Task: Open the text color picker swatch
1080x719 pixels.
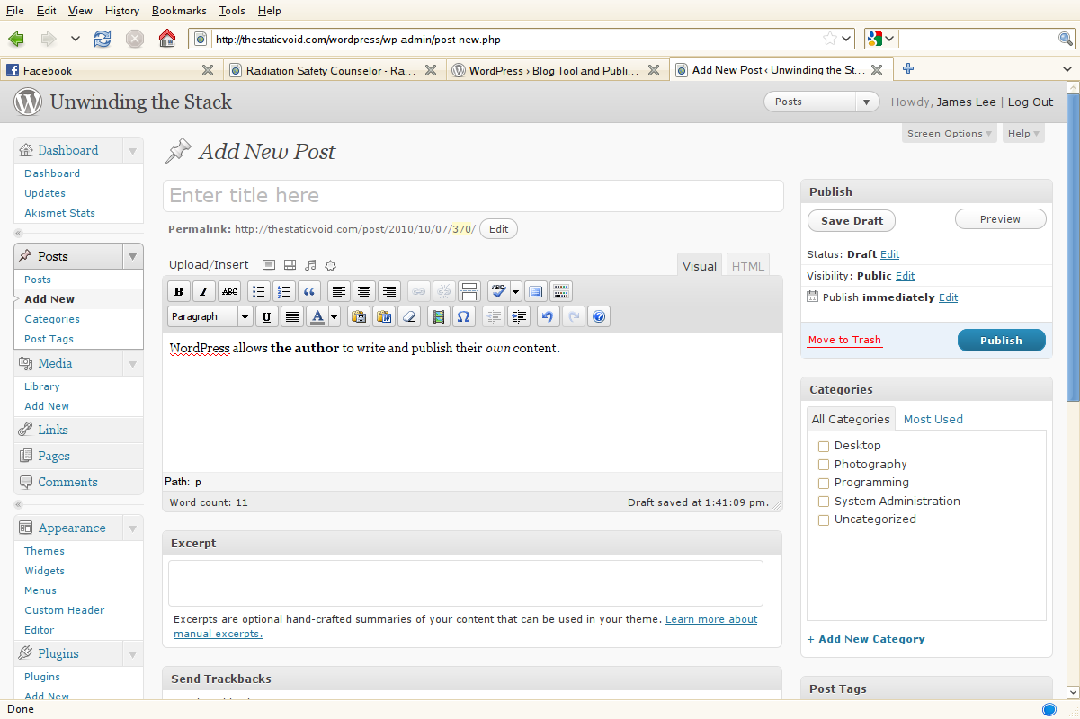Action: pyautogui.click(x=317, y=316)
